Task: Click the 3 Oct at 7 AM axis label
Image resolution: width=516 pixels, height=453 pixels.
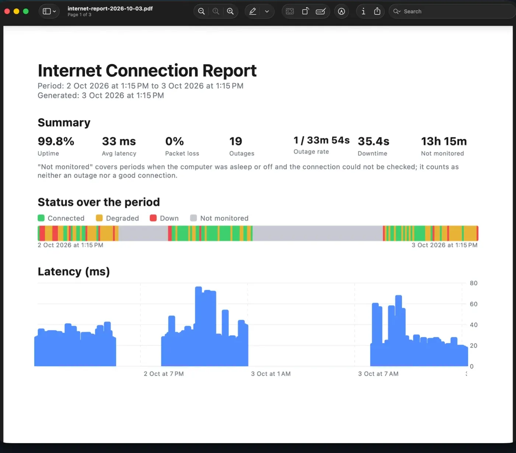Action: tap(378, 374)
